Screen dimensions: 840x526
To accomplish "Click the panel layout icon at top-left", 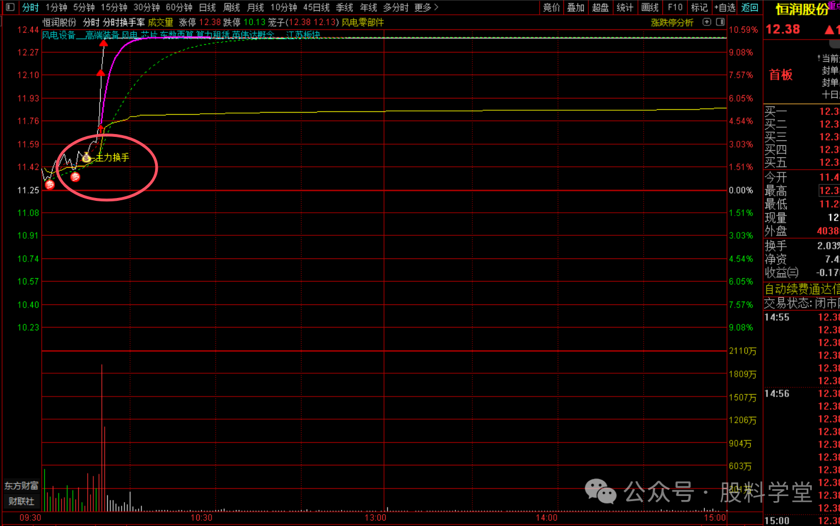I will 10,7.
